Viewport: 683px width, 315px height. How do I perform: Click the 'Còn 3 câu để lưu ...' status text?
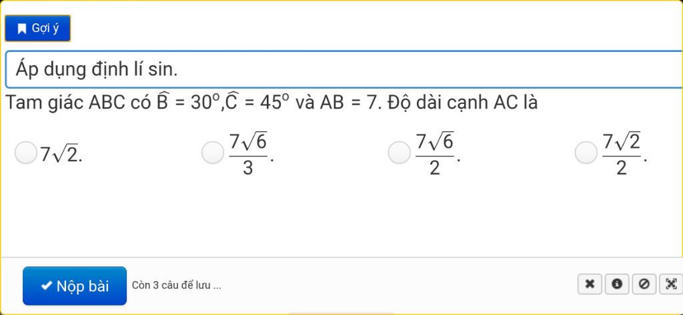tap(176, 286)
